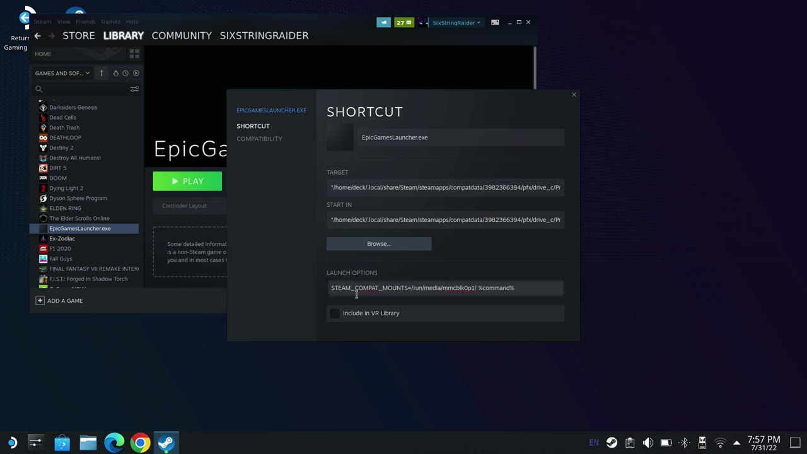Close the shortcut properties dialog
This screenshot has width=807, height=454.
click(574, 95)
